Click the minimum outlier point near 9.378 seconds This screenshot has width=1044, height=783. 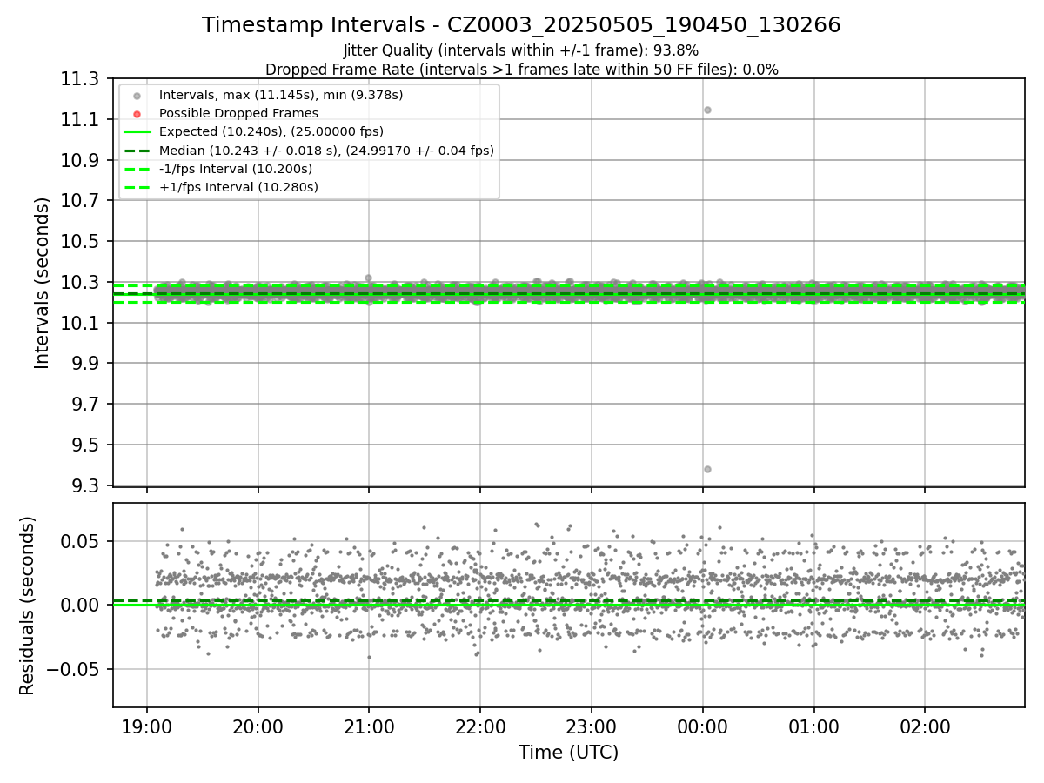click(x=707, y=469)
